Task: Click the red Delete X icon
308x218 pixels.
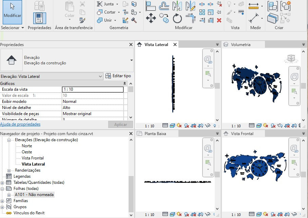Action: pyautogui.click(x=219, y=20)
